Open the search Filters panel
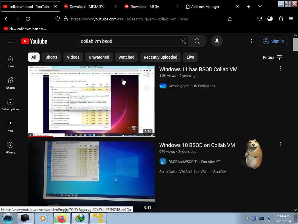This screenshot has width=298, height=224. (x=272, y=57)
